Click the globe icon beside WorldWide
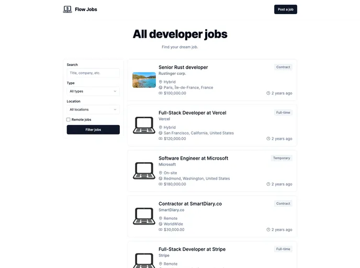 pos(161,224)
